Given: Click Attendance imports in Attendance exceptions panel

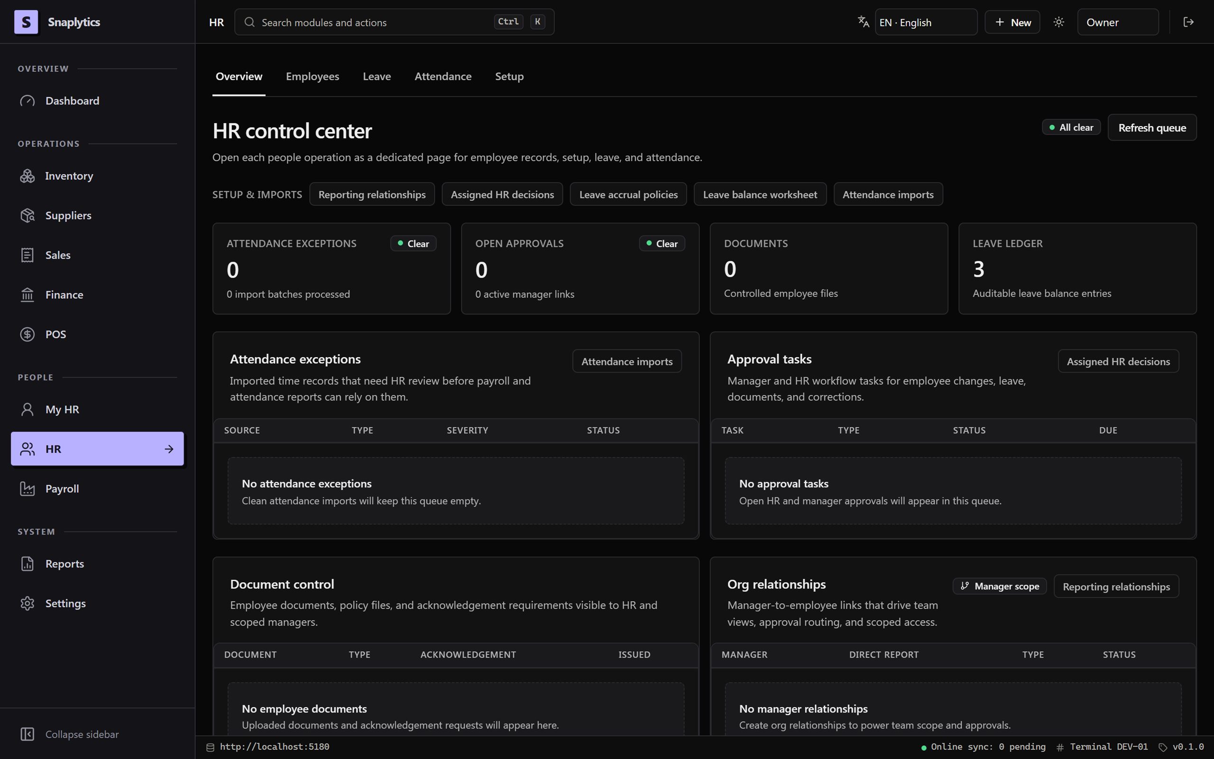Looking at the screenshot, I should tap(626, 361).
